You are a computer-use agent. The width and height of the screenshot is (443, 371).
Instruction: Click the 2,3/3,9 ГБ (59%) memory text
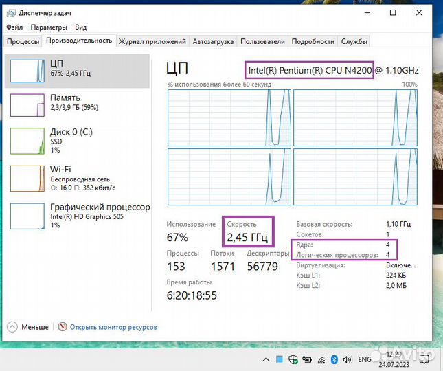[75, 107]
